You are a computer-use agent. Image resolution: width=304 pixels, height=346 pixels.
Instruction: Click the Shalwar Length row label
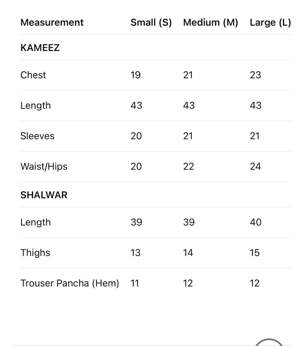(x=35, y=222)
